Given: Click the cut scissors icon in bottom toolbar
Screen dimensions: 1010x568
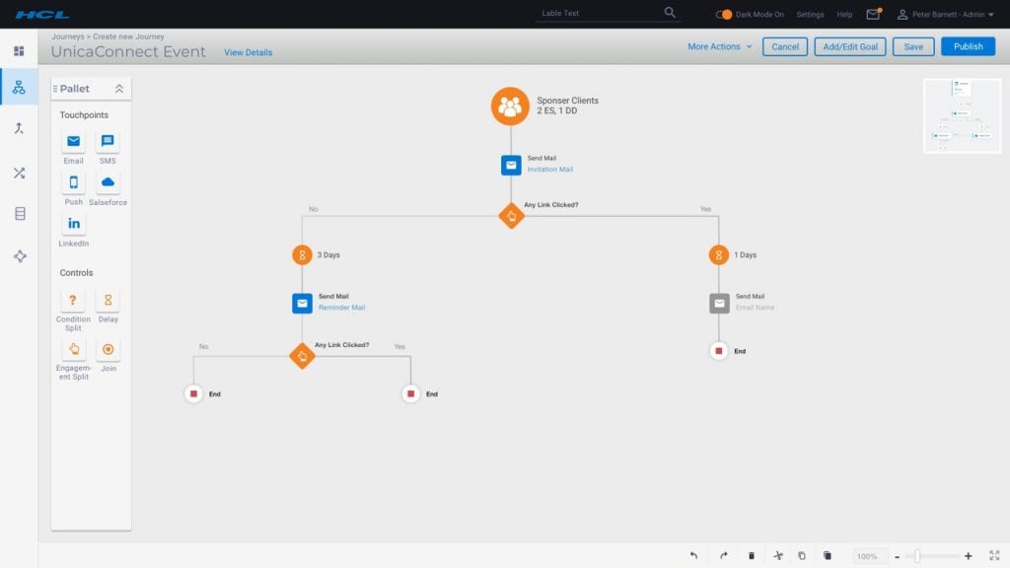Looking at the screenshot, I should click(x=778, y=556).
